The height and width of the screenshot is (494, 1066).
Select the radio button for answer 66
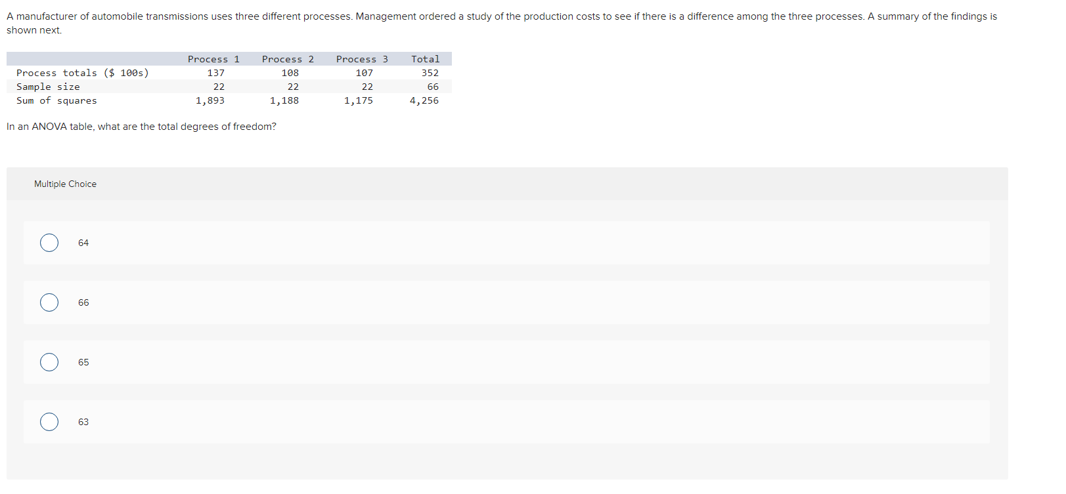pyautogui.click(x=49, y=302)
